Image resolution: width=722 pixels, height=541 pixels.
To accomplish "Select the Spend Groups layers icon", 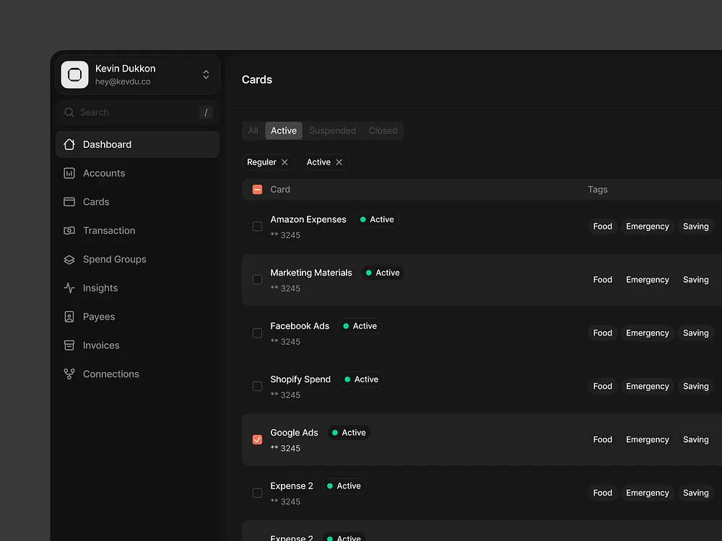I will [x=69, y=259].
